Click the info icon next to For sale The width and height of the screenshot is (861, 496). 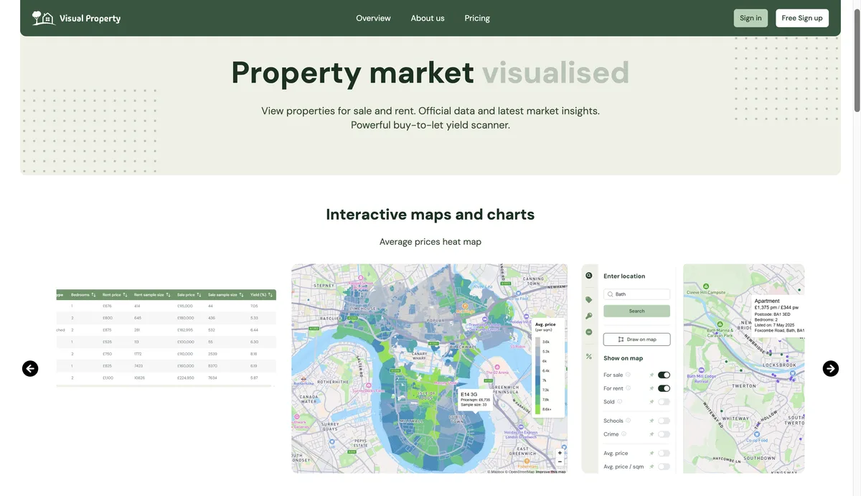(628, 375)
